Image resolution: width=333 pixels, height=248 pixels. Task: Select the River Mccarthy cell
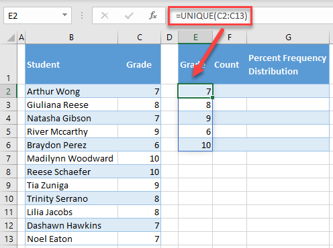[x=71, y=131]
